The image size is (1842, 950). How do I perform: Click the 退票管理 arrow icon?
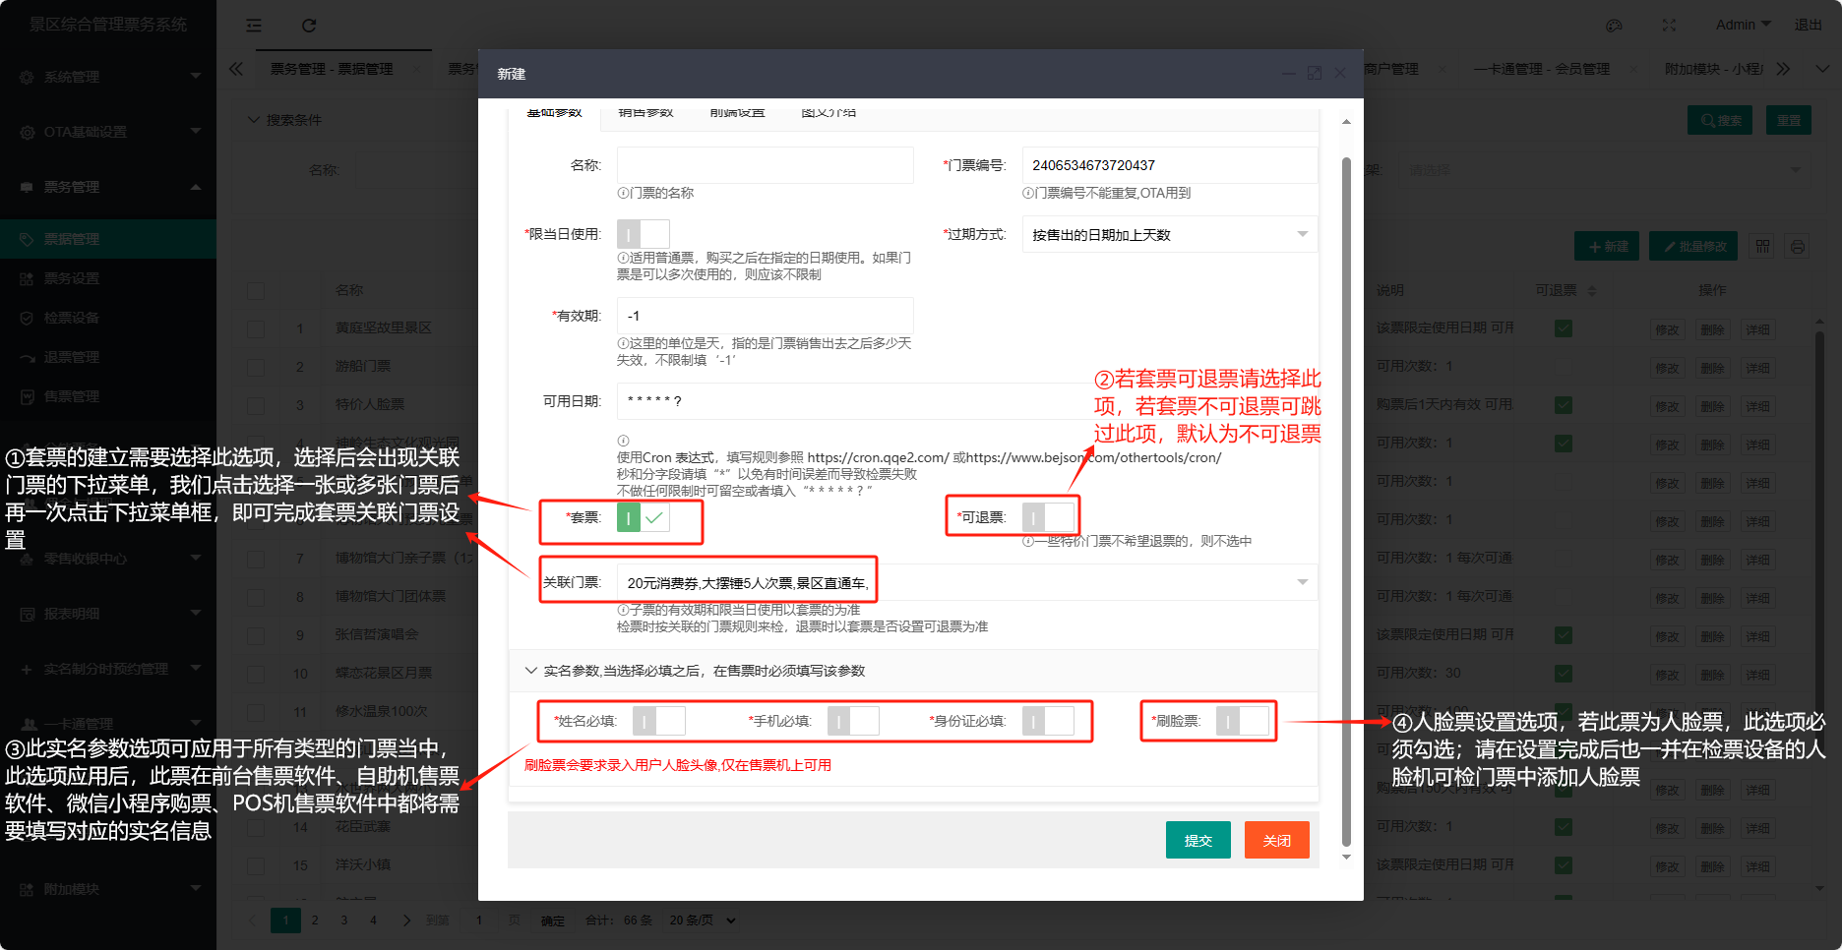pyautogui.click(x=27, y=357)
